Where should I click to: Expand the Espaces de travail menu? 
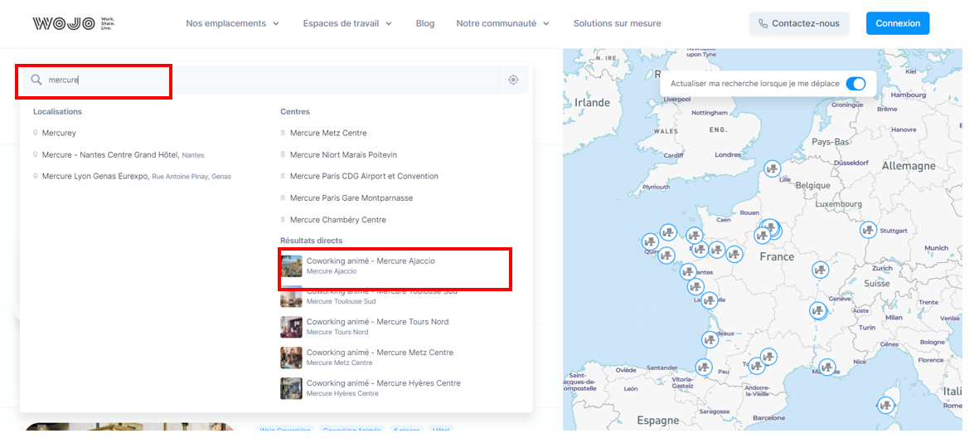coord(347,23)
